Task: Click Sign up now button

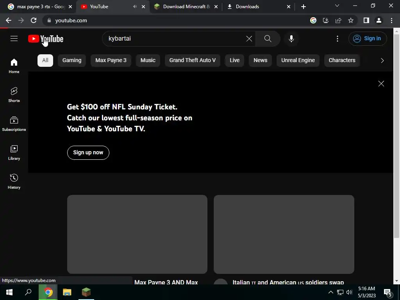Action: coord(88,153)
